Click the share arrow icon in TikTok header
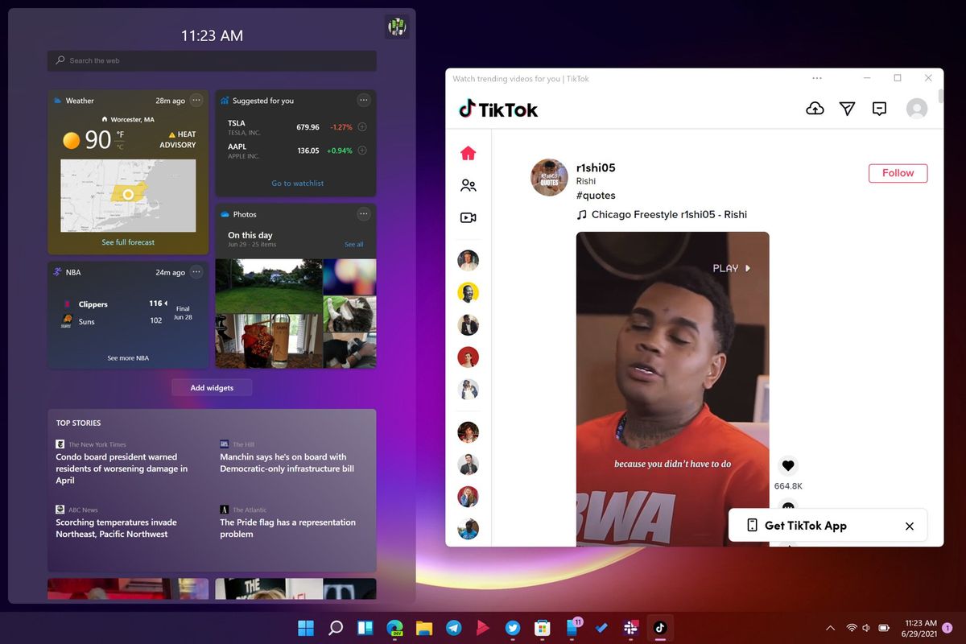This screenshot has width=966, height=644. [847, 108]
